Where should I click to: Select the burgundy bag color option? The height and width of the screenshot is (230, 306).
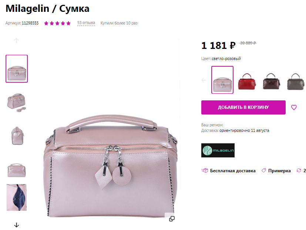pyautogui.click(x=271, y=81)
